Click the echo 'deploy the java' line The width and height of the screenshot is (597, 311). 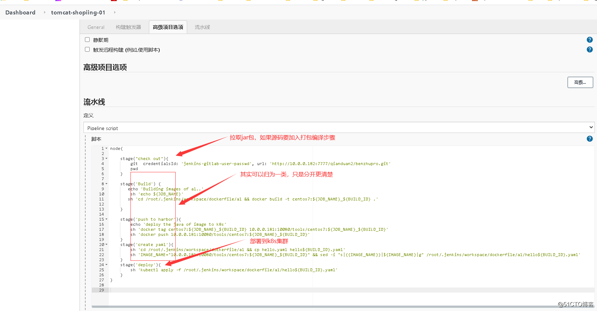click(x=178, y=224)
